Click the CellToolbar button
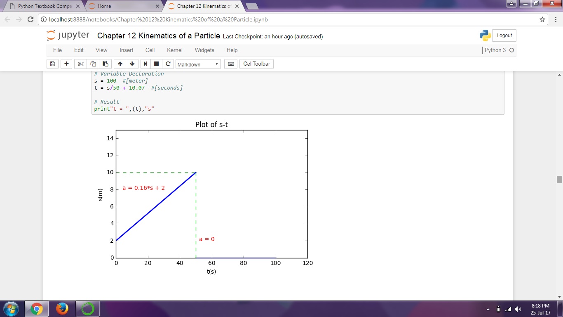563x317 pixels. 256,64
